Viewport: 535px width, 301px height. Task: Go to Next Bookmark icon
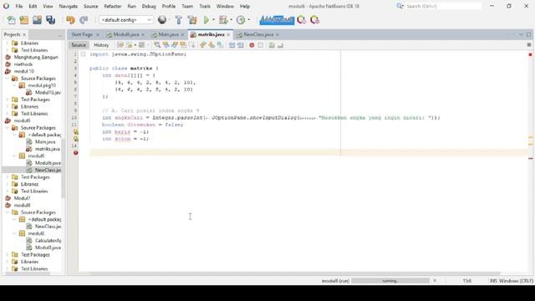pyautogui.click(x=211, y=45)
